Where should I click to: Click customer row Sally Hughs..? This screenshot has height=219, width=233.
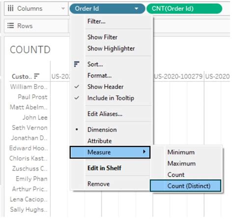coord(29,210)
